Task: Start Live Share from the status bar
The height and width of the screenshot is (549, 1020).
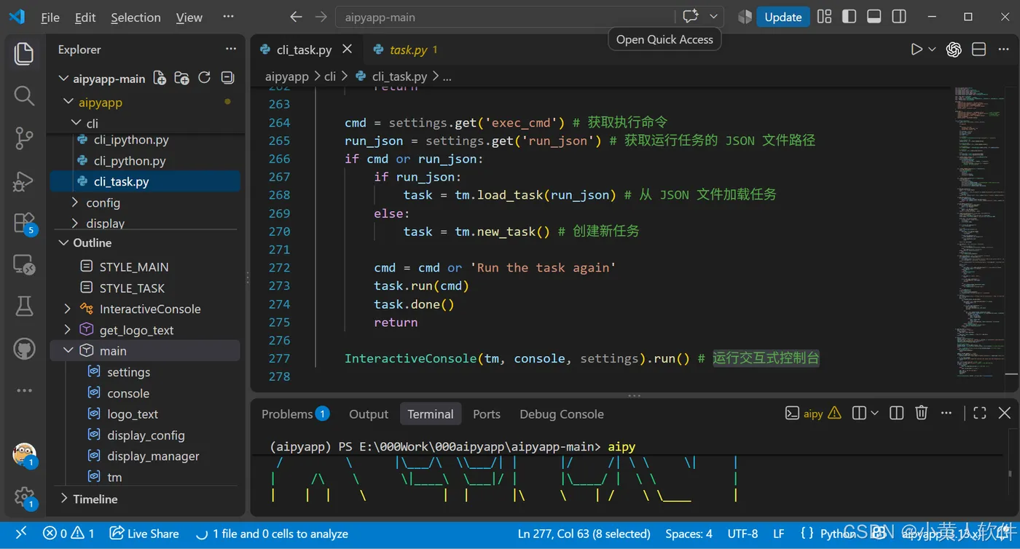Action: (x=144, y=534)
